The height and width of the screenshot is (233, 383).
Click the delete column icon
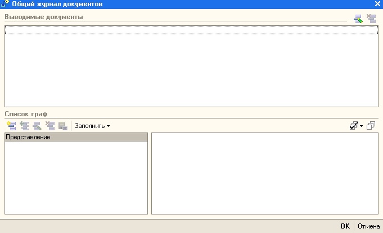(x=49, y=126)
